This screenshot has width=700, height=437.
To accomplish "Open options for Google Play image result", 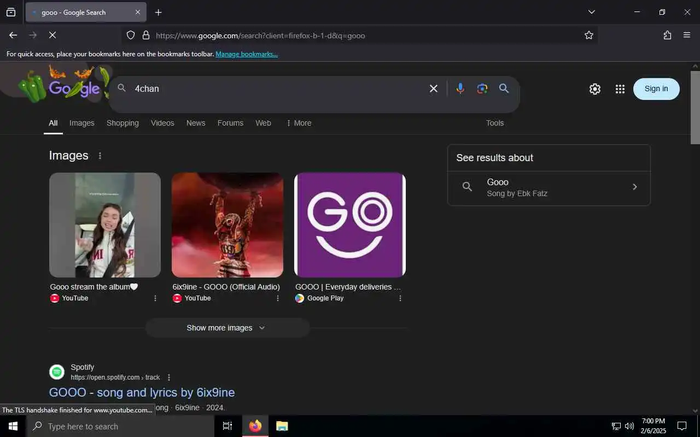I will [400, 298].
